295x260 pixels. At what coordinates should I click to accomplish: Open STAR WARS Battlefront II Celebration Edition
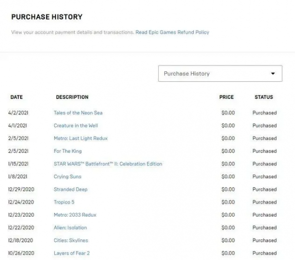[108, 164]
